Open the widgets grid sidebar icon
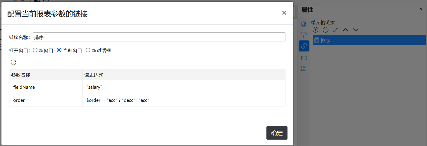This screenshot has width=427, height=146. 304,68
